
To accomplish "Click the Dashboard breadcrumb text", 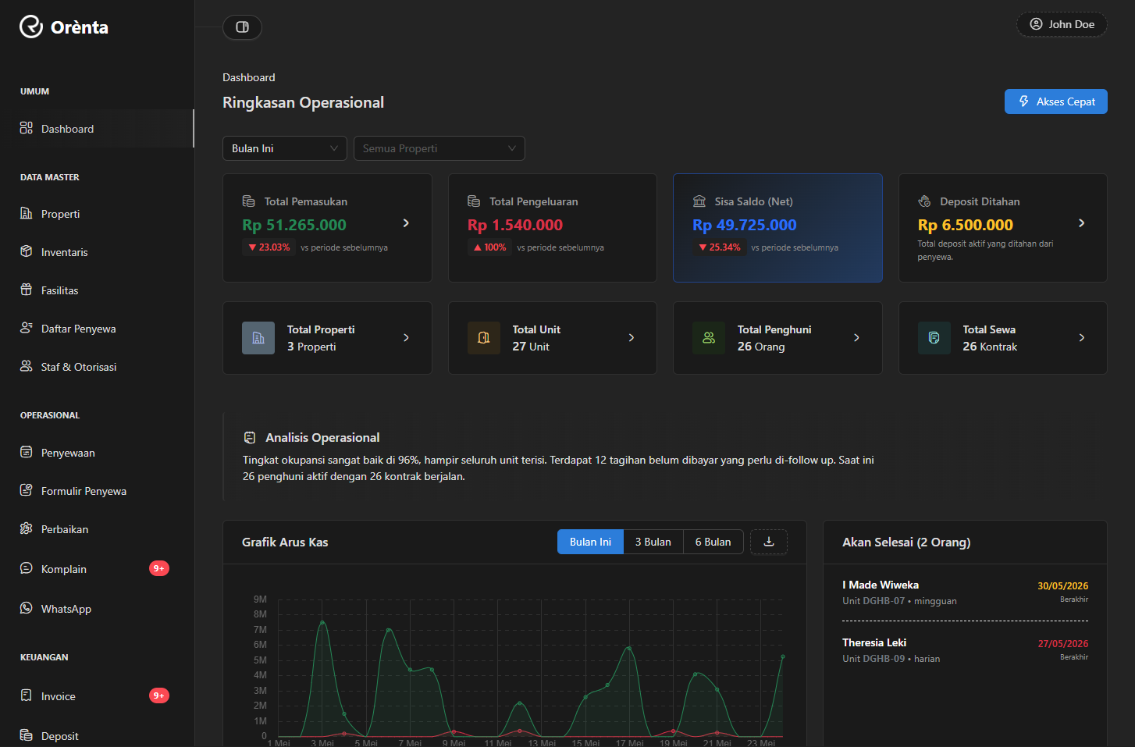I will [249, 77].
